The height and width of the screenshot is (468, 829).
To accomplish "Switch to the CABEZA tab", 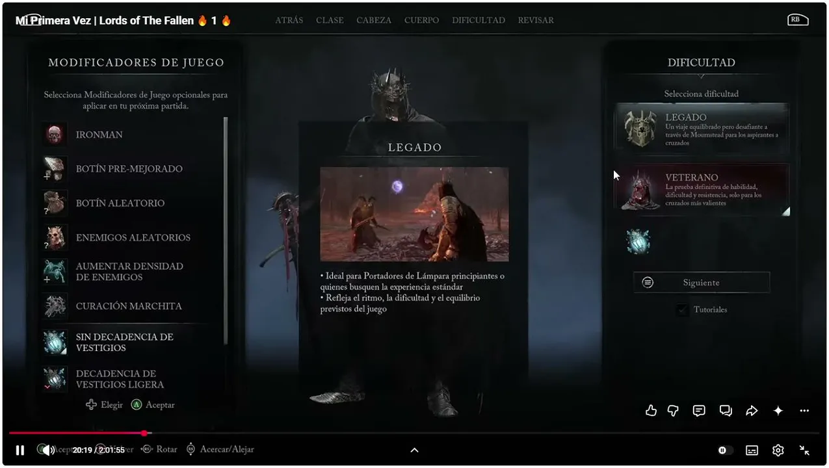I will pyautogui.click(x=374, y=20).
